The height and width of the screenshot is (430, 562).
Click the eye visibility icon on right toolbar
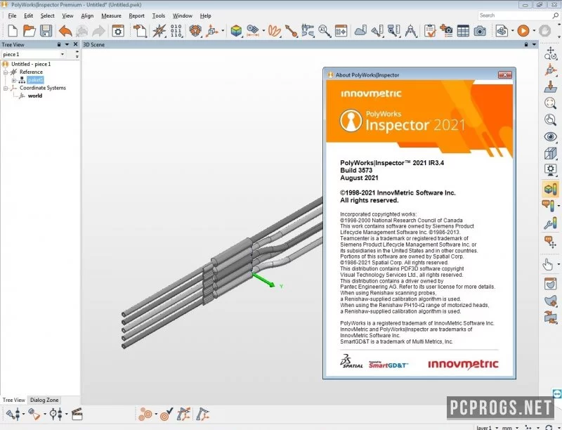coord(550,136)
